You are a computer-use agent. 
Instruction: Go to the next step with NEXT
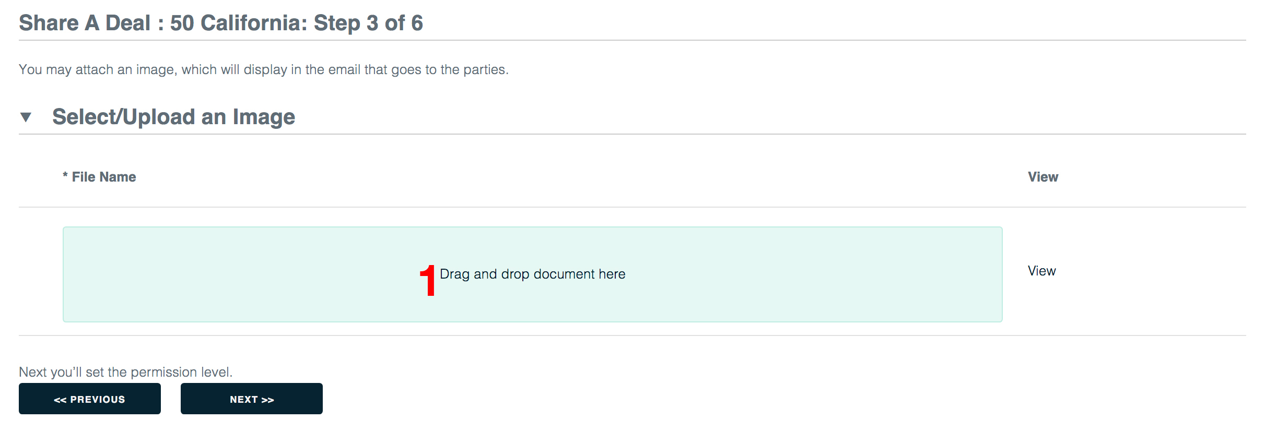(252, 399)
